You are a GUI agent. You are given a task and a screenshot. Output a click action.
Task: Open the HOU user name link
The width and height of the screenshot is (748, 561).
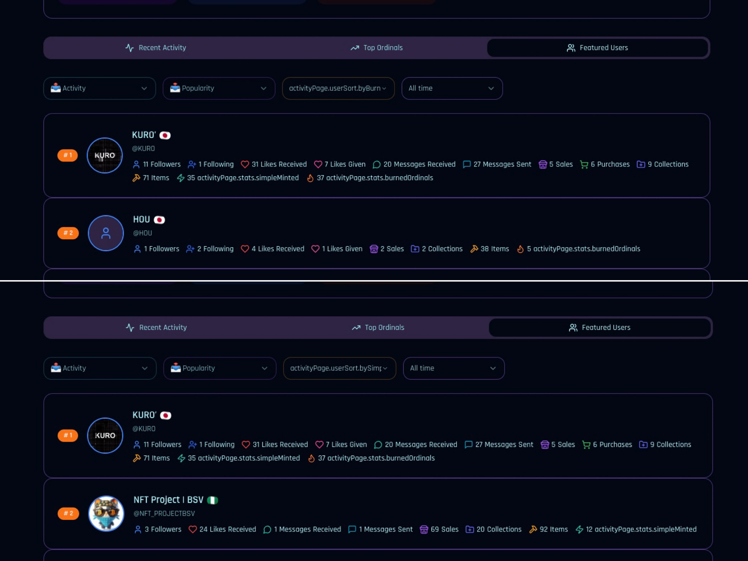click(142, 219)
